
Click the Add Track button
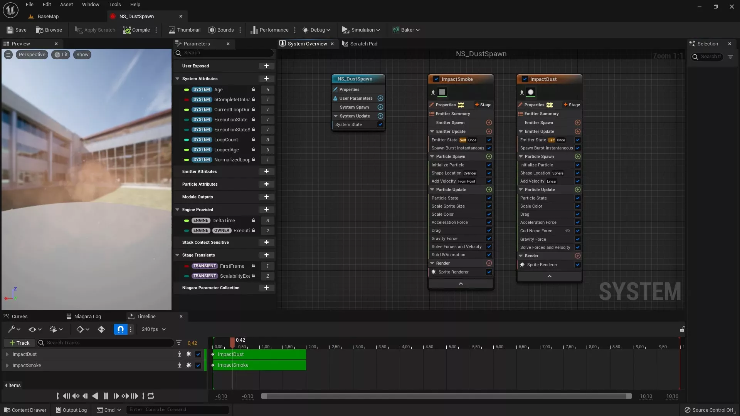point(19,343)
